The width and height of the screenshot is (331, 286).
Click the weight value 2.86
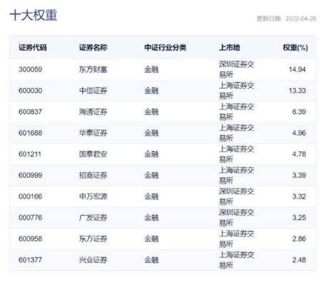point(299,239)
